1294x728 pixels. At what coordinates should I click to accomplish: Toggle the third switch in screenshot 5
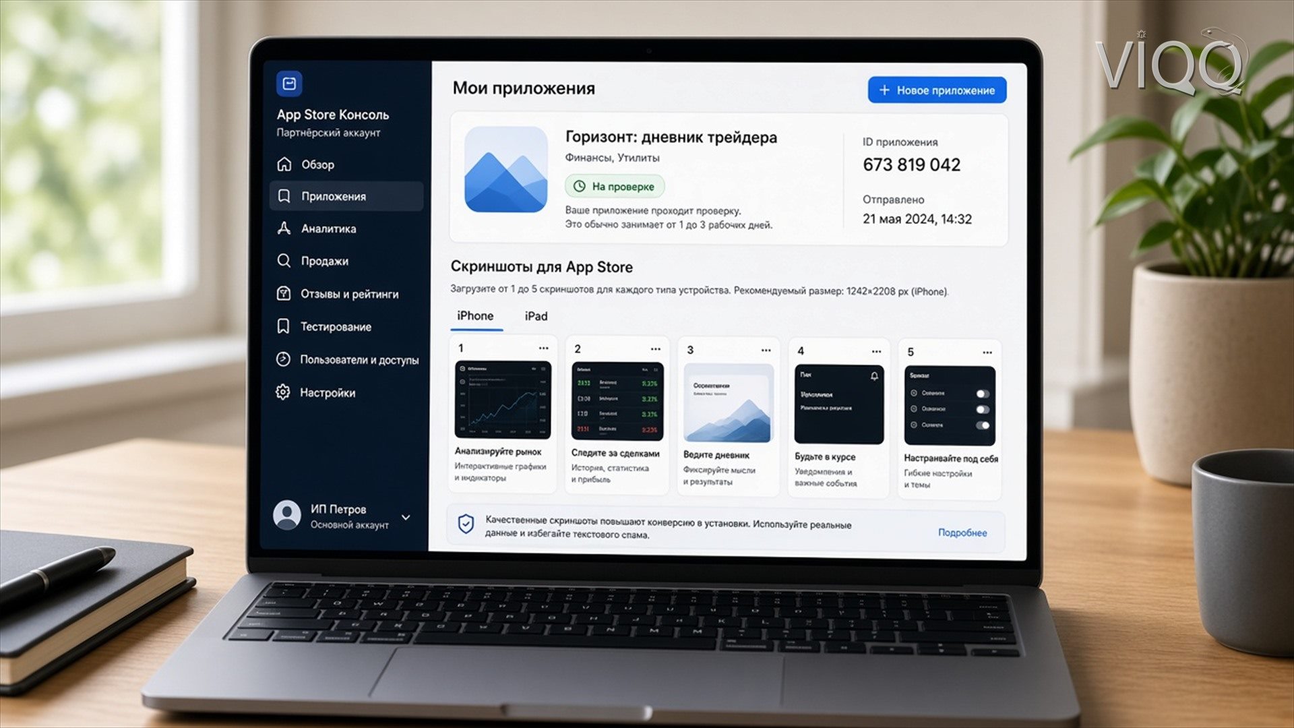tap(983, 425)
